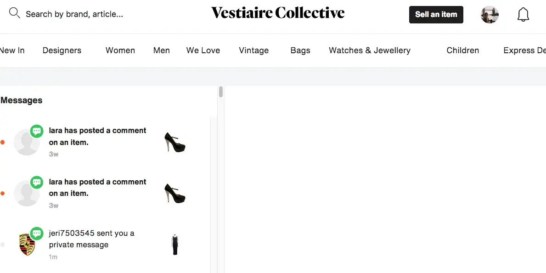The height and width of the screenshot is (273, 546).
Task: Open the Designers menu
Action: (62, 50)
